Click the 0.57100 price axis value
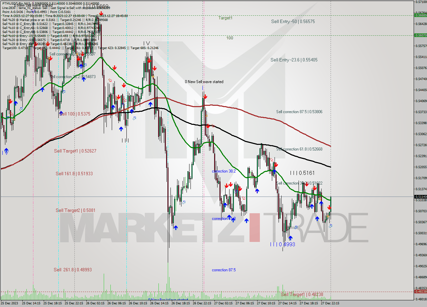 (x=421, y=2)
